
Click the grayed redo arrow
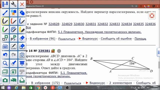point(13,55)
